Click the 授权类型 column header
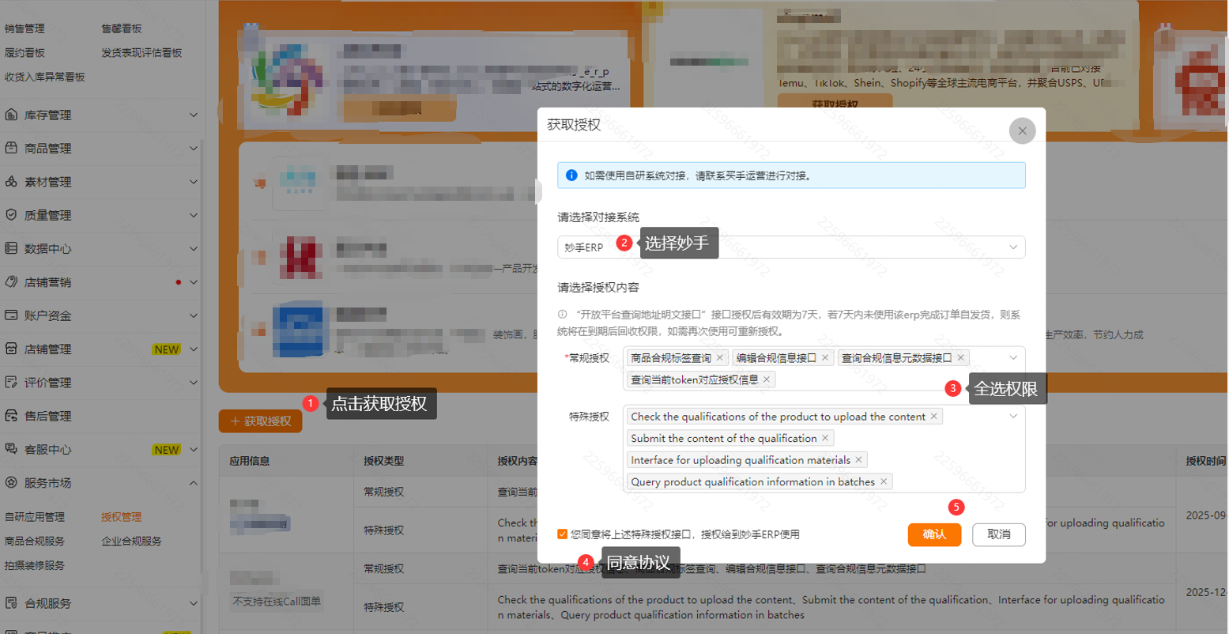Image resolution: width=1229 pixels, height=634 pixels. [x=384, y=461]
